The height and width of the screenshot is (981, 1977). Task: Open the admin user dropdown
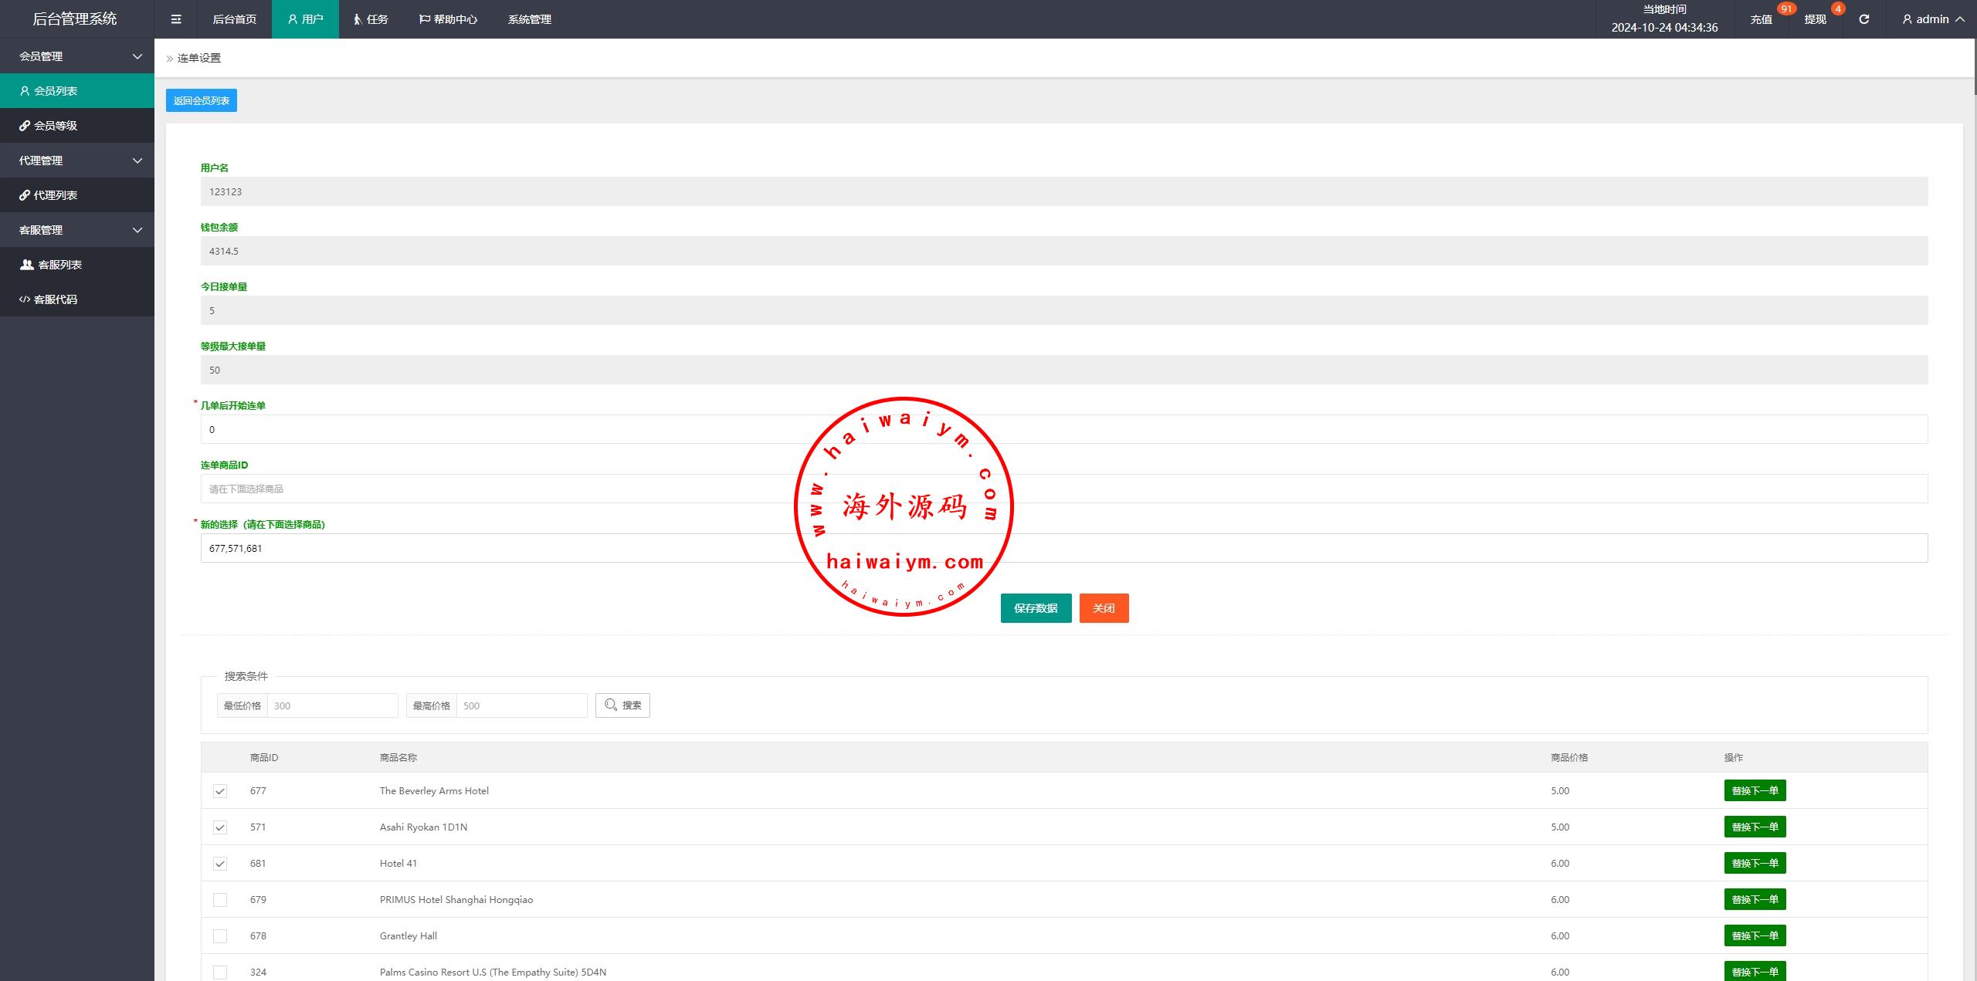point(1932,19)
